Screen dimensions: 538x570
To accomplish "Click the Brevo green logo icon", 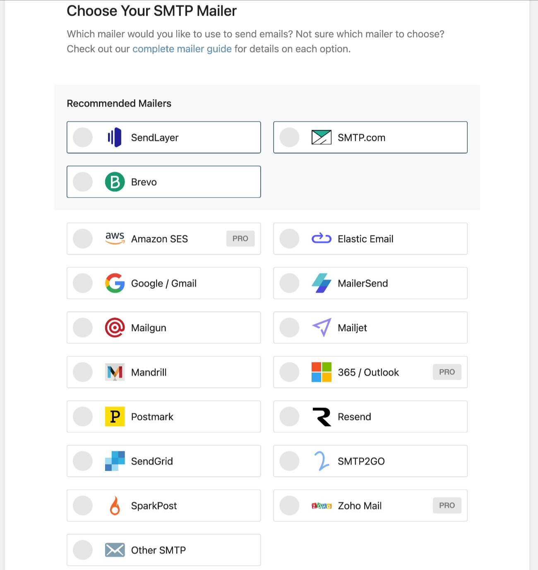I will [115, 181].
